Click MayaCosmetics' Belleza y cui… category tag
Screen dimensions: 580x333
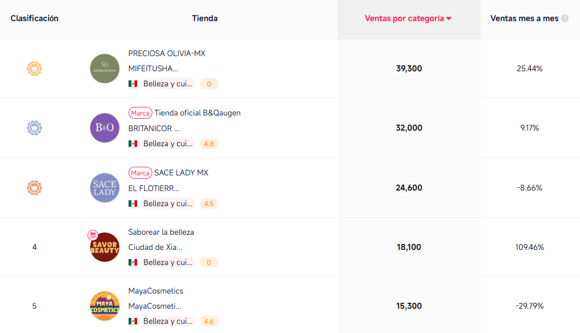pyautogui.click(x=168, y=321)
